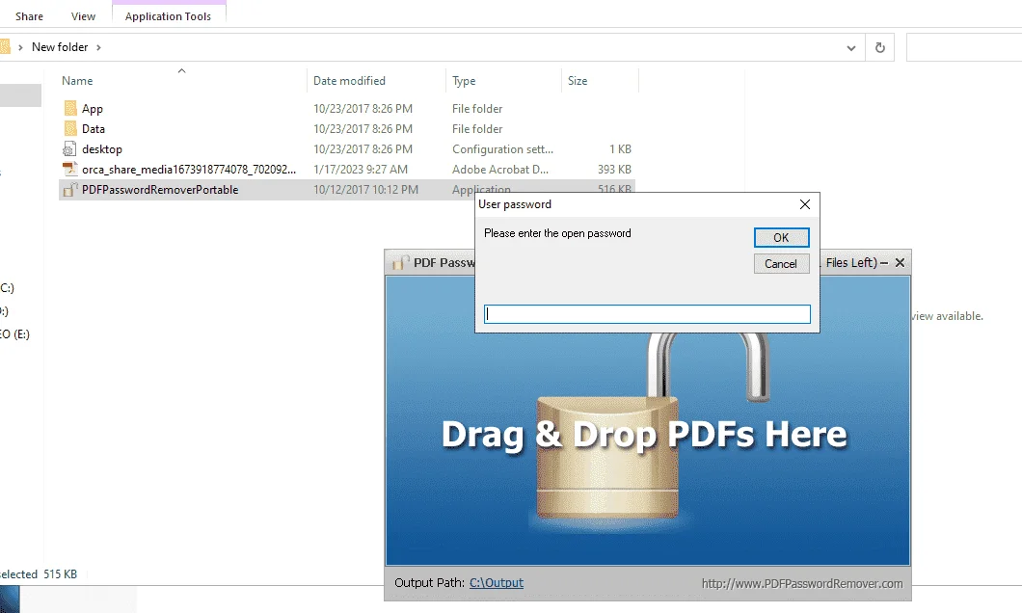Click the Data folder icon
The height and width of the screenshot is (613, 1022).
(x=70, y=128)
